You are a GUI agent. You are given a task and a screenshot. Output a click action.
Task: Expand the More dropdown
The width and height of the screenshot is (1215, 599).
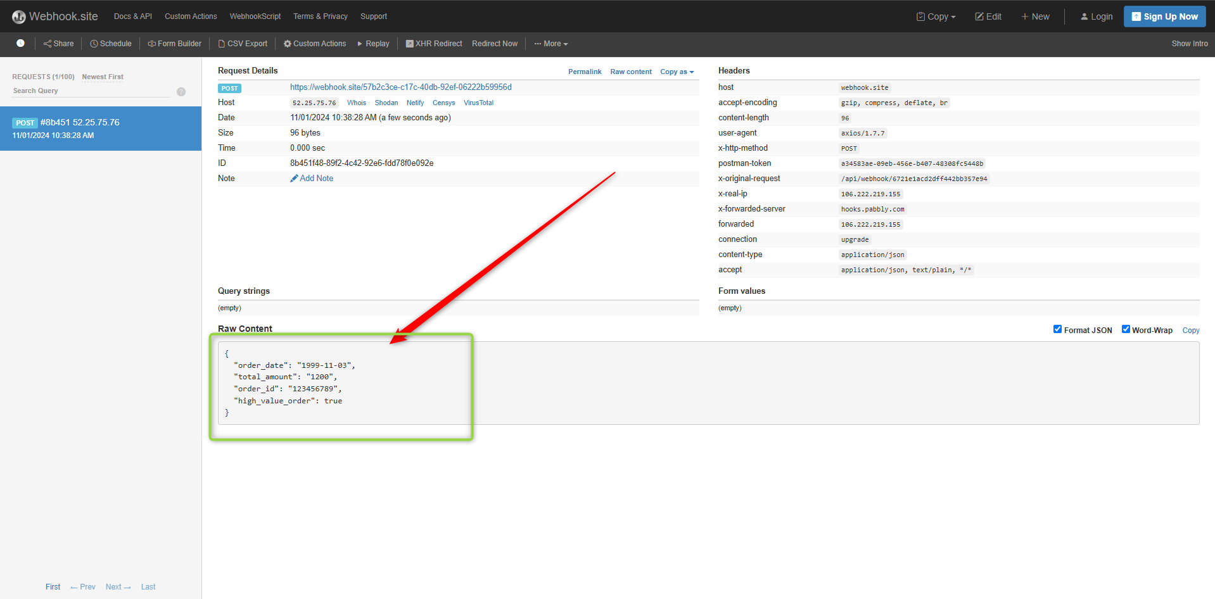pos(551,44)
